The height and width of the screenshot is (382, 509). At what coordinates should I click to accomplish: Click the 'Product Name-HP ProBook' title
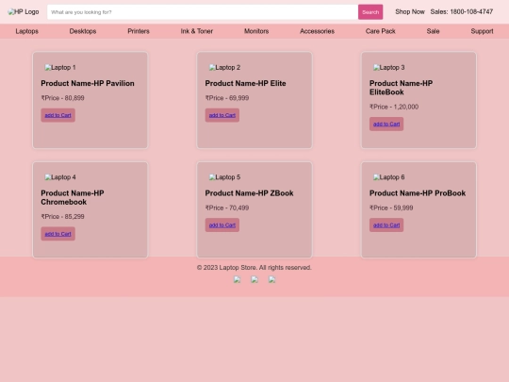pos(418,193)
